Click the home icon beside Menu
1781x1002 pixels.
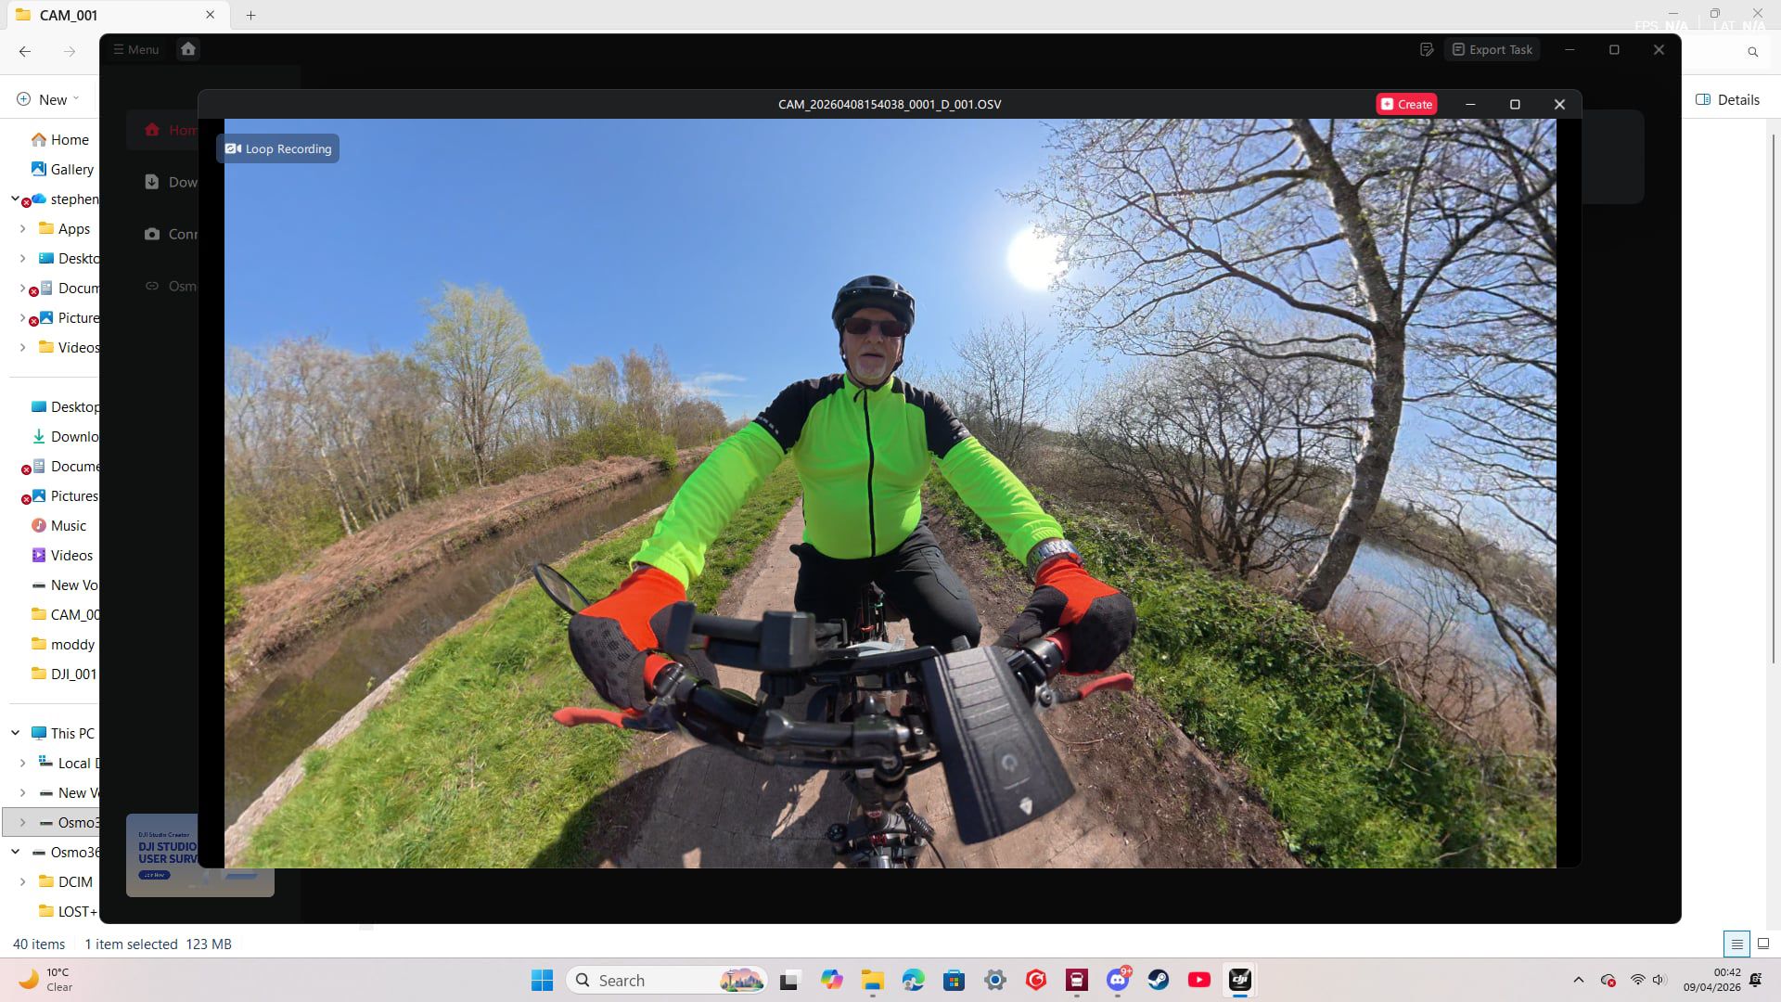[188, 49]
